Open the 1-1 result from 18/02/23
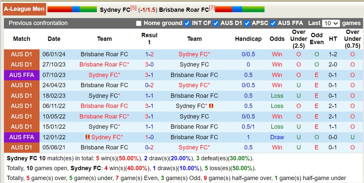 [x=149, y=95]
